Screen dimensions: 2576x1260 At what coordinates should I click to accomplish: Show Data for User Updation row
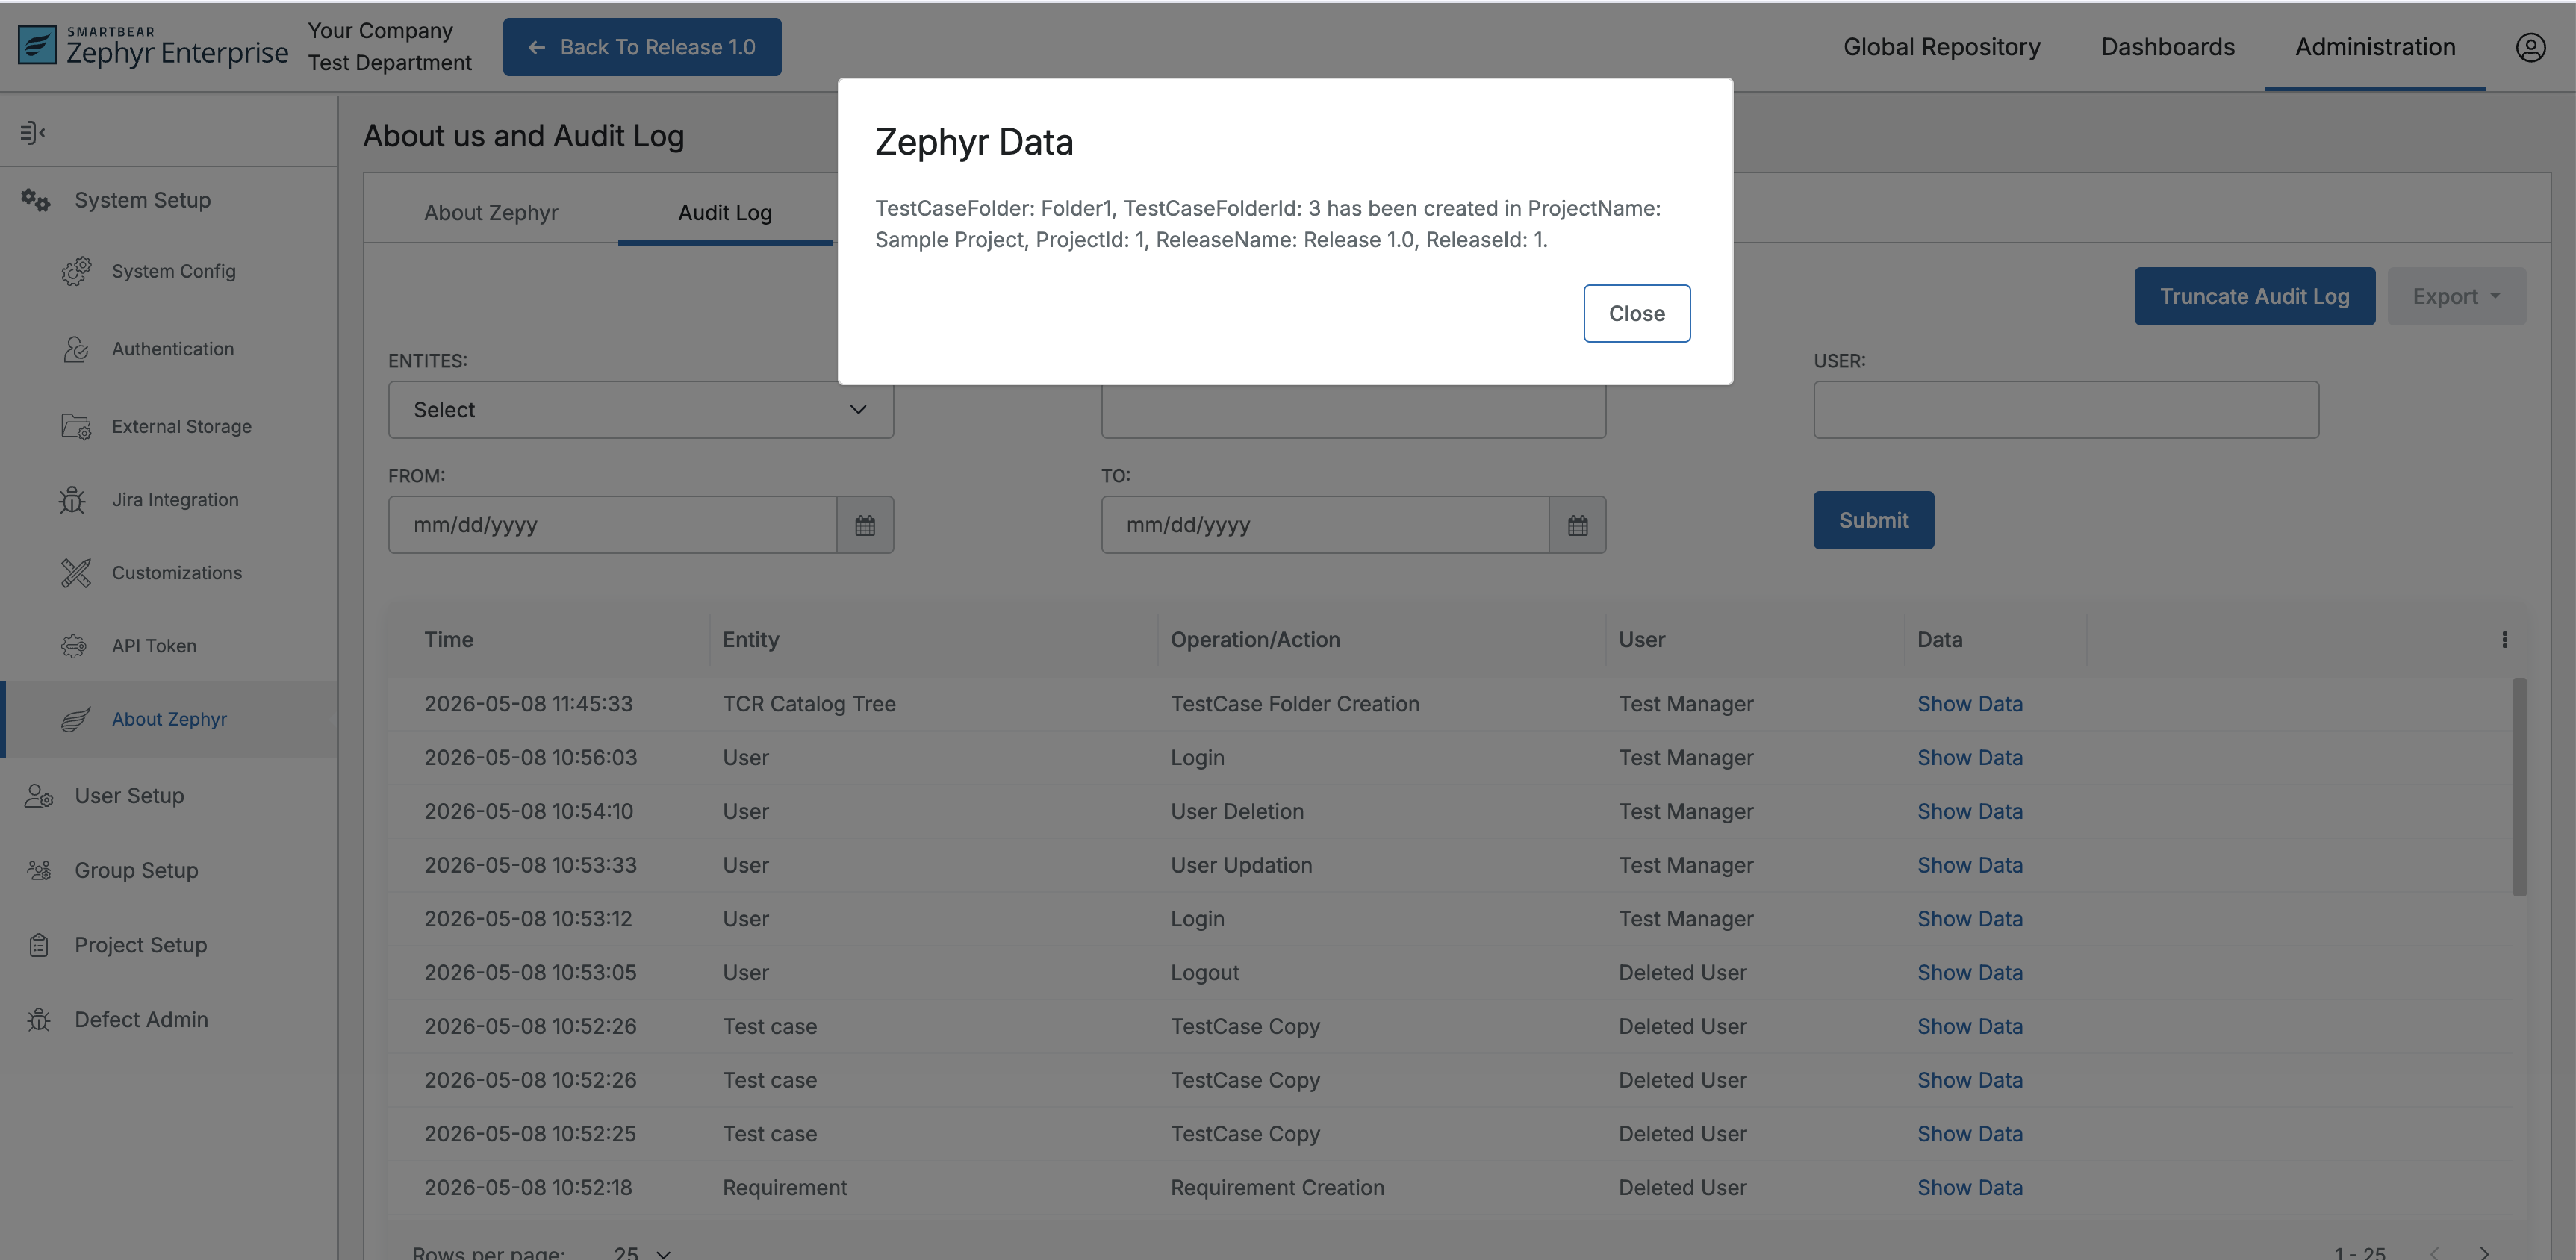pyautogui.click(x=1969, y=865)
